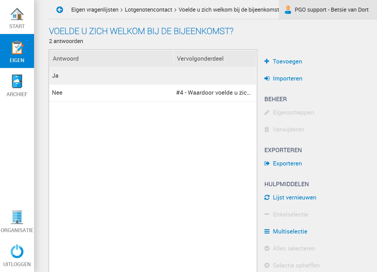Select the answer row 'Nee'
This screenshot has height=272, width=377.
pyautogui.click(x=153, y=93)
